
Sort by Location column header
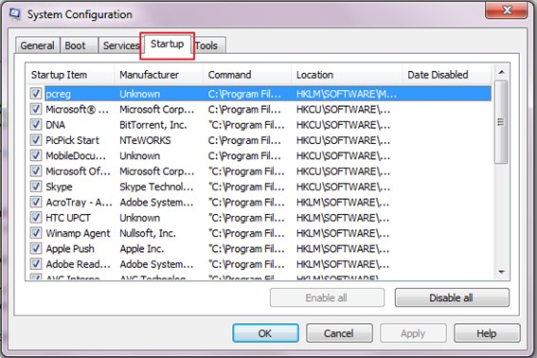347,75
